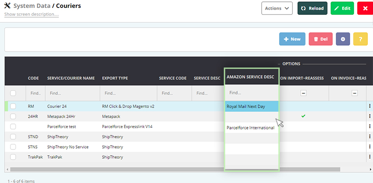Click the Service Desc filter field
Viewport: 373px width, 183px height.
pos(208,94)
